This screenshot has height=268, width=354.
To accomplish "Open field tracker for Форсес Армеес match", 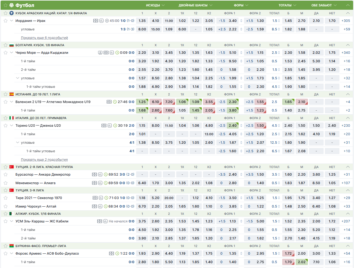I will [x=111, y=253].
